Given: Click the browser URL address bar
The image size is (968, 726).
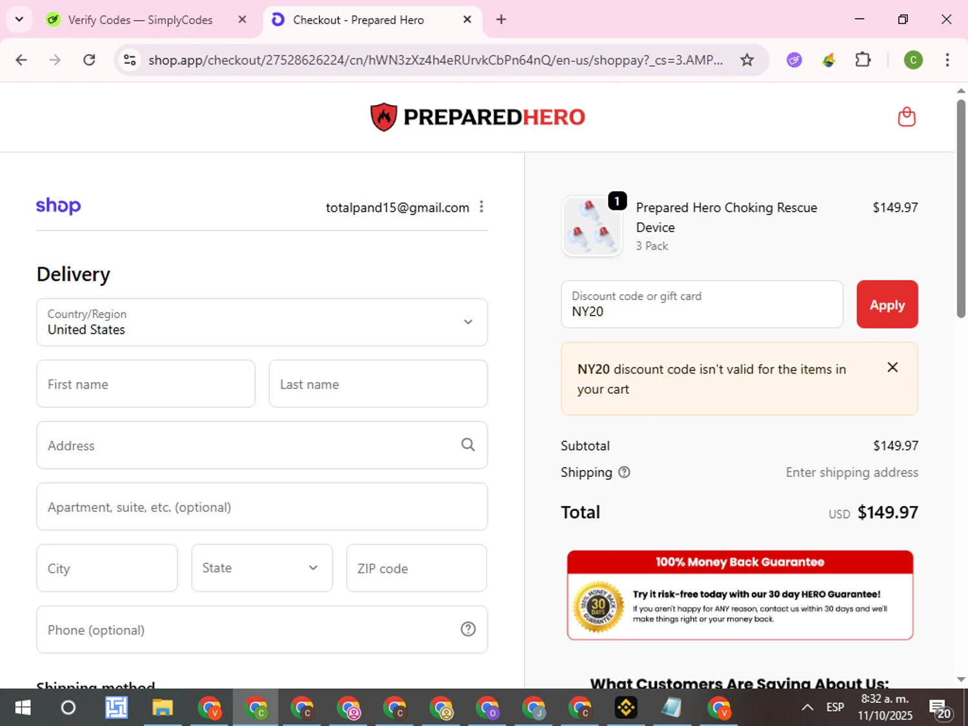Looking at the screenshot, I should point(436,60).
